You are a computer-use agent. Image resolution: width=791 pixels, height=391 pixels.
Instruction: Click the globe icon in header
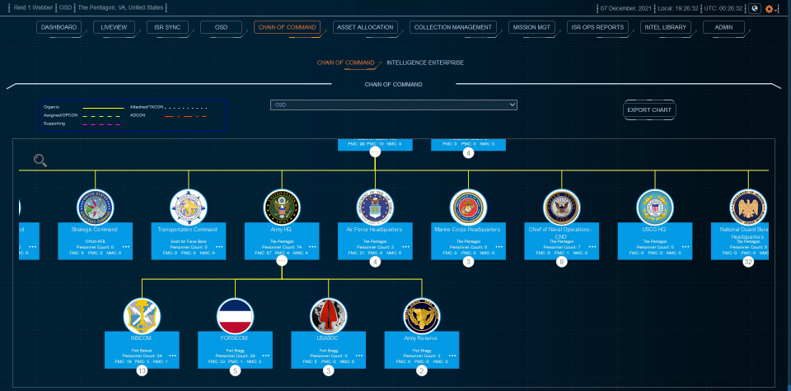755,8
